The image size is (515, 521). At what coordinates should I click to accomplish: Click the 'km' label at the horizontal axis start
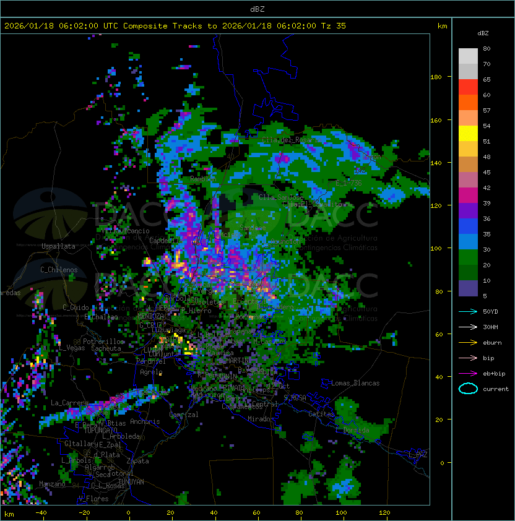point(9,514)
